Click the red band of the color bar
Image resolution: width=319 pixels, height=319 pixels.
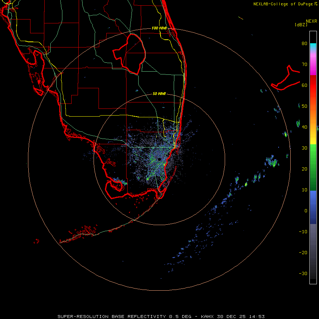[313, 85]
